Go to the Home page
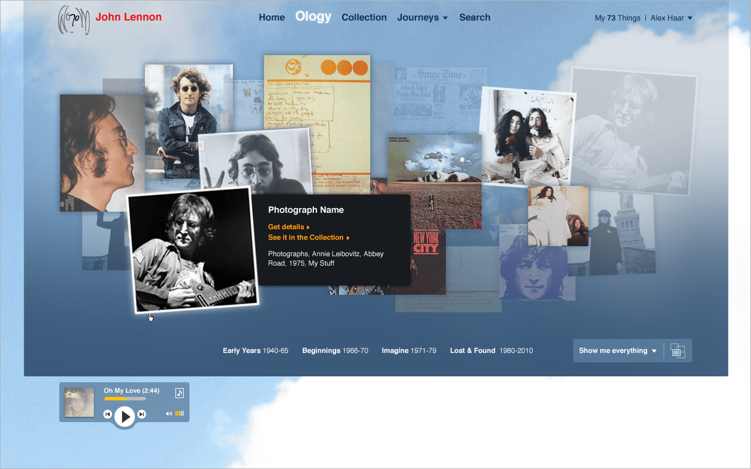This screenshot has width=751, height=469. tap(272, 18)
